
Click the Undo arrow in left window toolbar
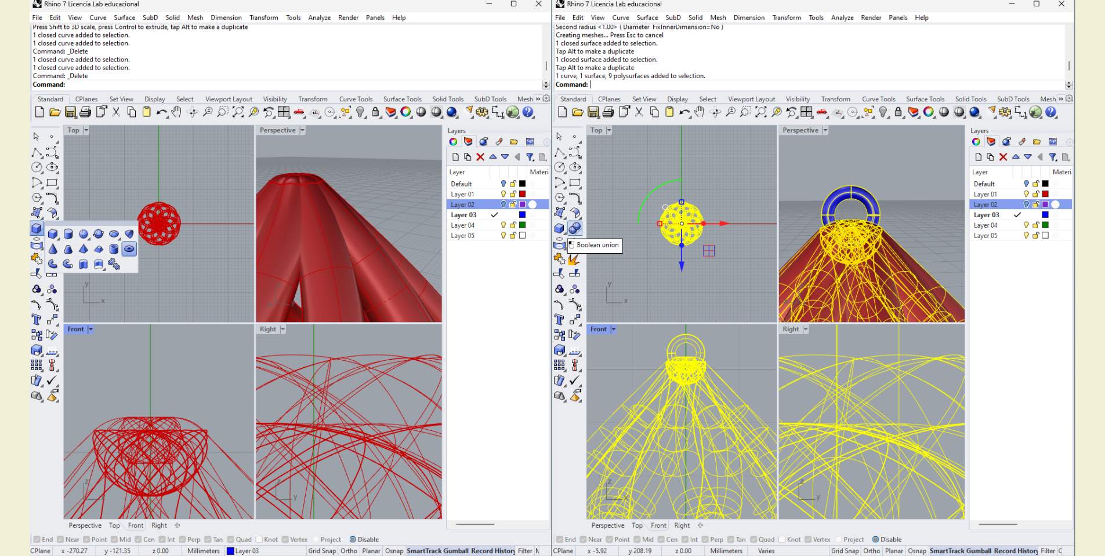pyautogui.click(x=162, y=112)
